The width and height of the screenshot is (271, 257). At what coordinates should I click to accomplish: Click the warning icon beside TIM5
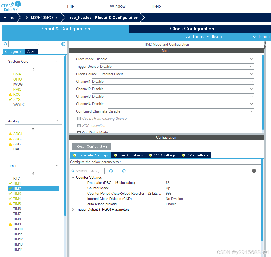[x=10, y=204]
